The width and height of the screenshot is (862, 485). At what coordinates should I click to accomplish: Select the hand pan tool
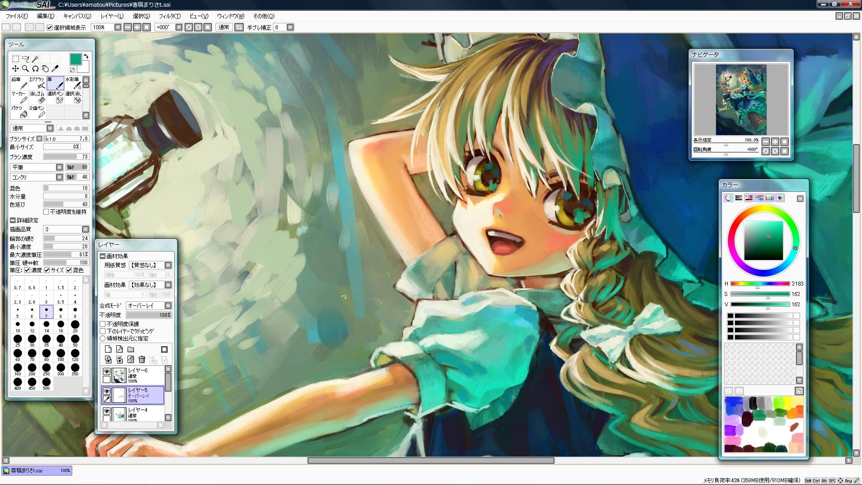point(45,69)
